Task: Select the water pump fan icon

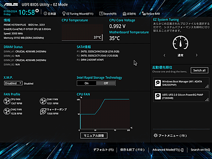Action: point(43,111)
